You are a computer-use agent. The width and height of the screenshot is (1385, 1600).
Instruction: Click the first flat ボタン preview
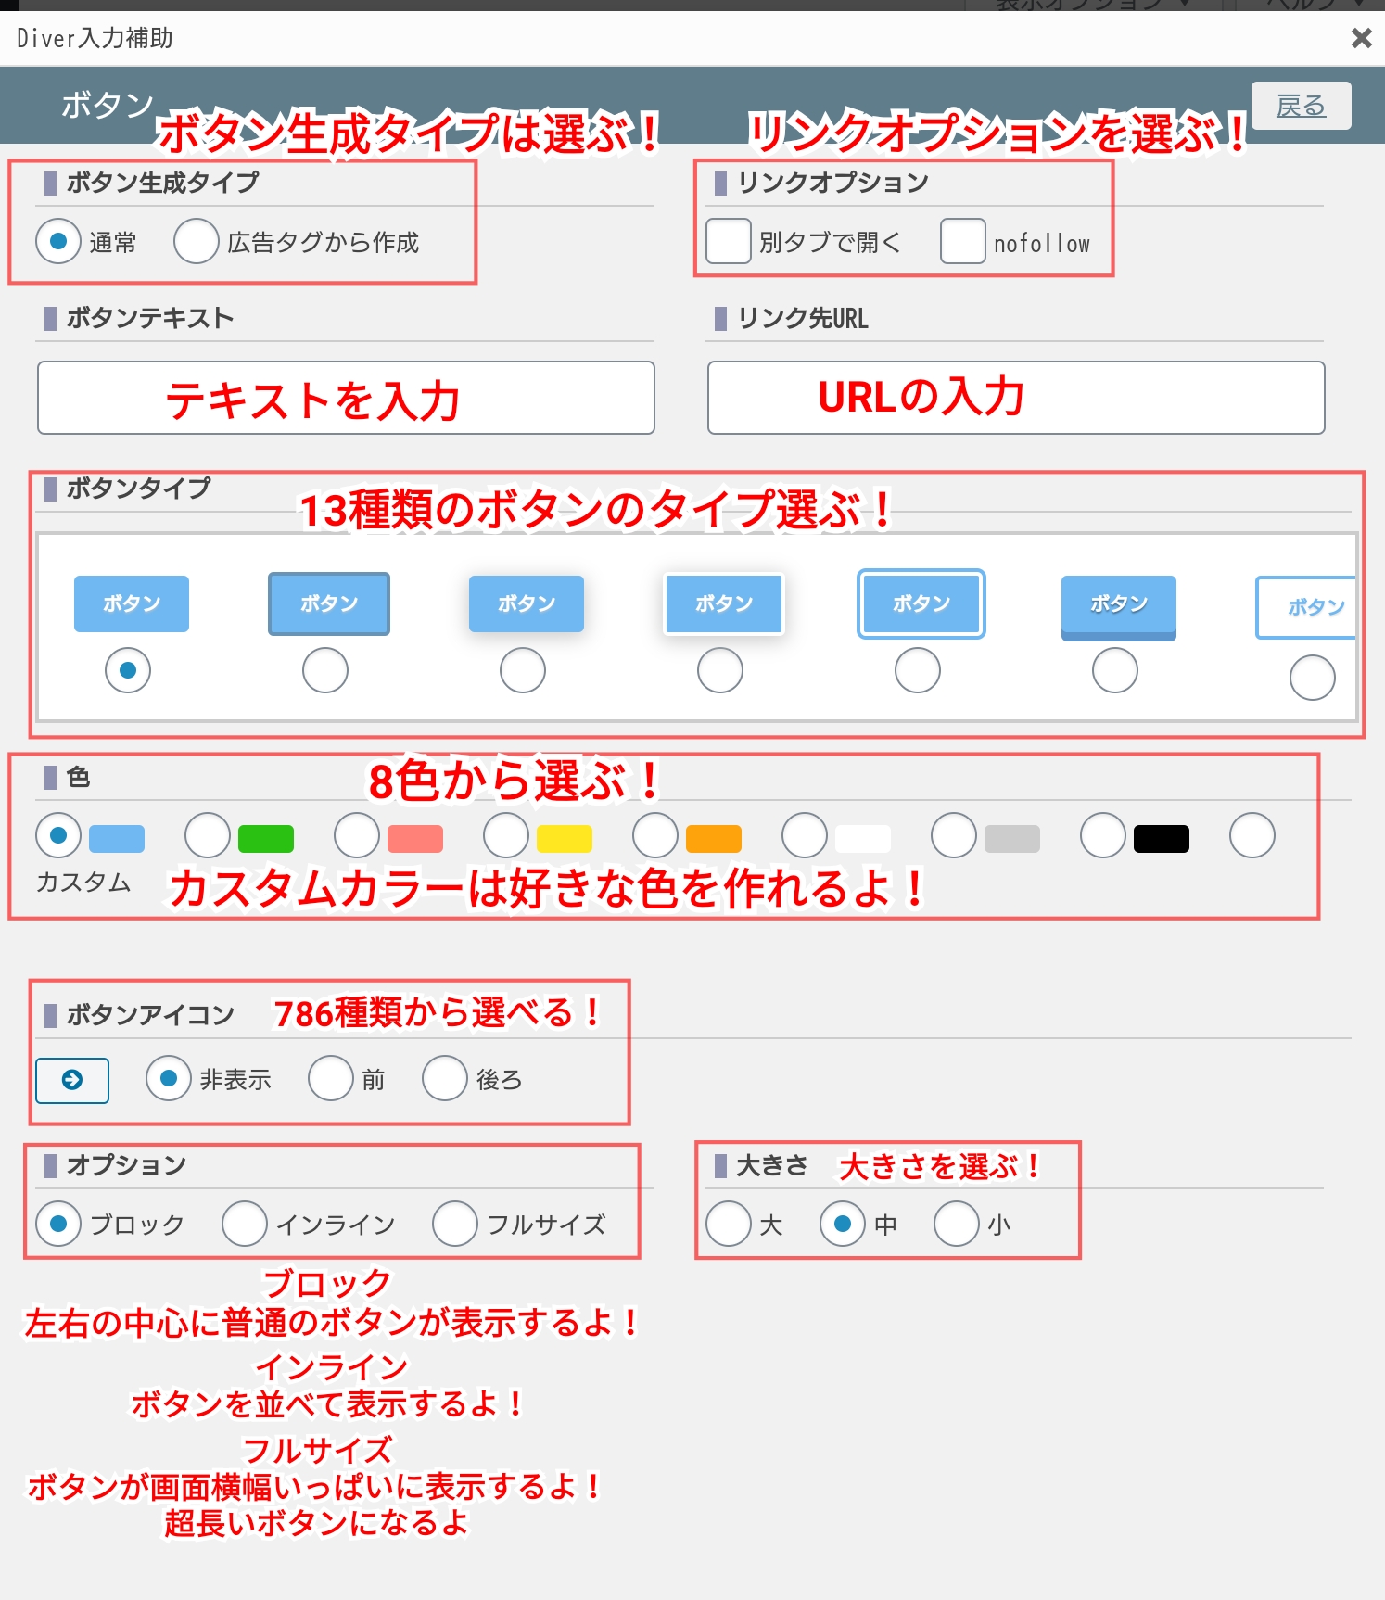coord(132,603)
